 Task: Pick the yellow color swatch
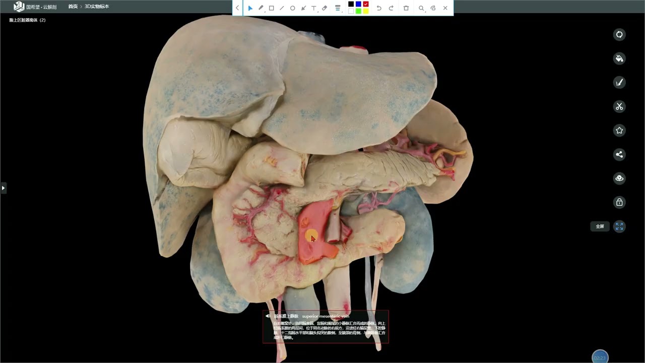click(366, 11)
